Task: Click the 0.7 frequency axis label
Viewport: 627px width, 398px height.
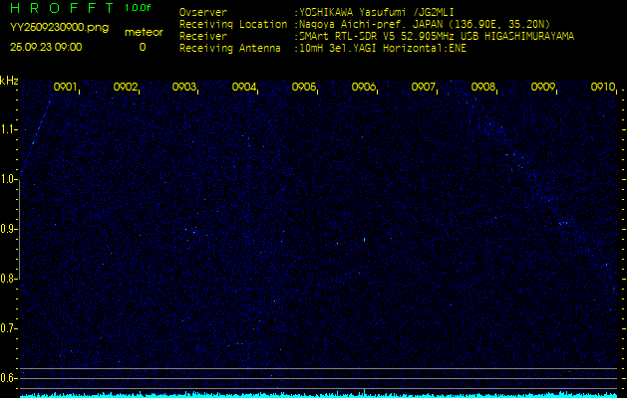Action: (x=8, y=328)
